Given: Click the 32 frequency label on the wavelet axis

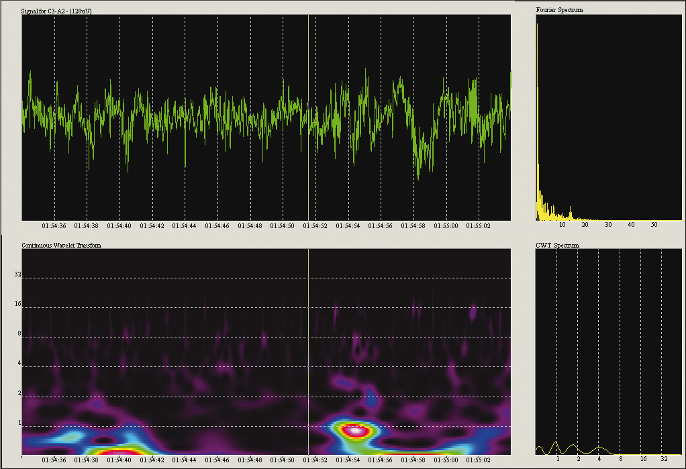Looking at the screenshot, I should (18, 275).
